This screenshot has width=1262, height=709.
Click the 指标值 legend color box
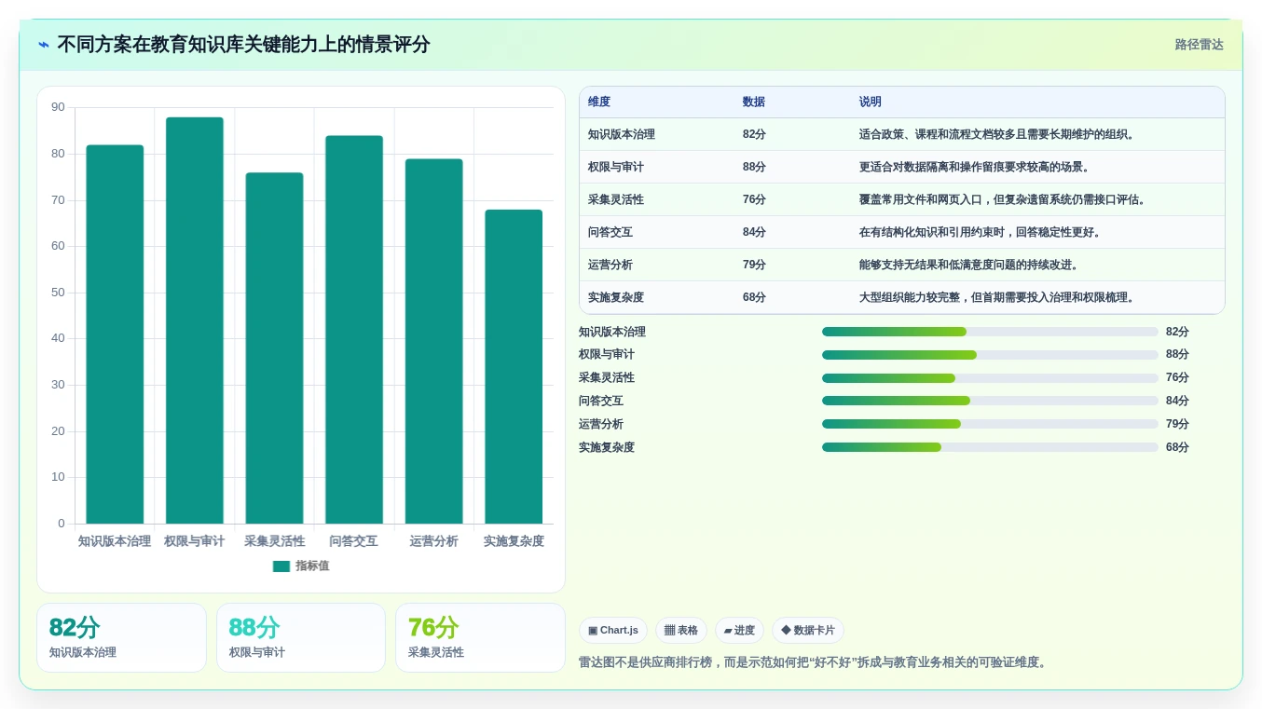[281, 566]
